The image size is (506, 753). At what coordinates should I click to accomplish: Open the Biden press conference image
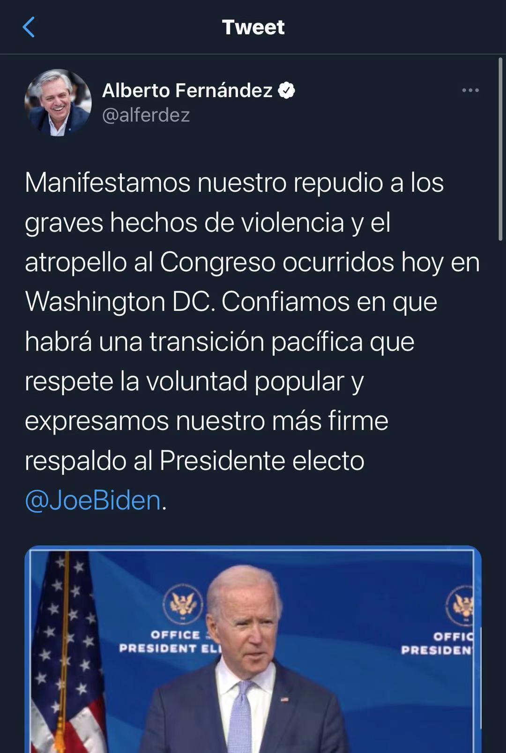coord(253,649)
